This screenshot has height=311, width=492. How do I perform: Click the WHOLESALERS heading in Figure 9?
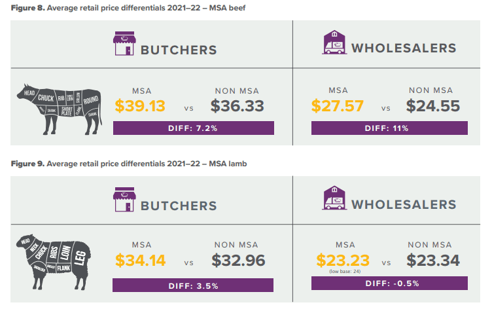point(404,204)
